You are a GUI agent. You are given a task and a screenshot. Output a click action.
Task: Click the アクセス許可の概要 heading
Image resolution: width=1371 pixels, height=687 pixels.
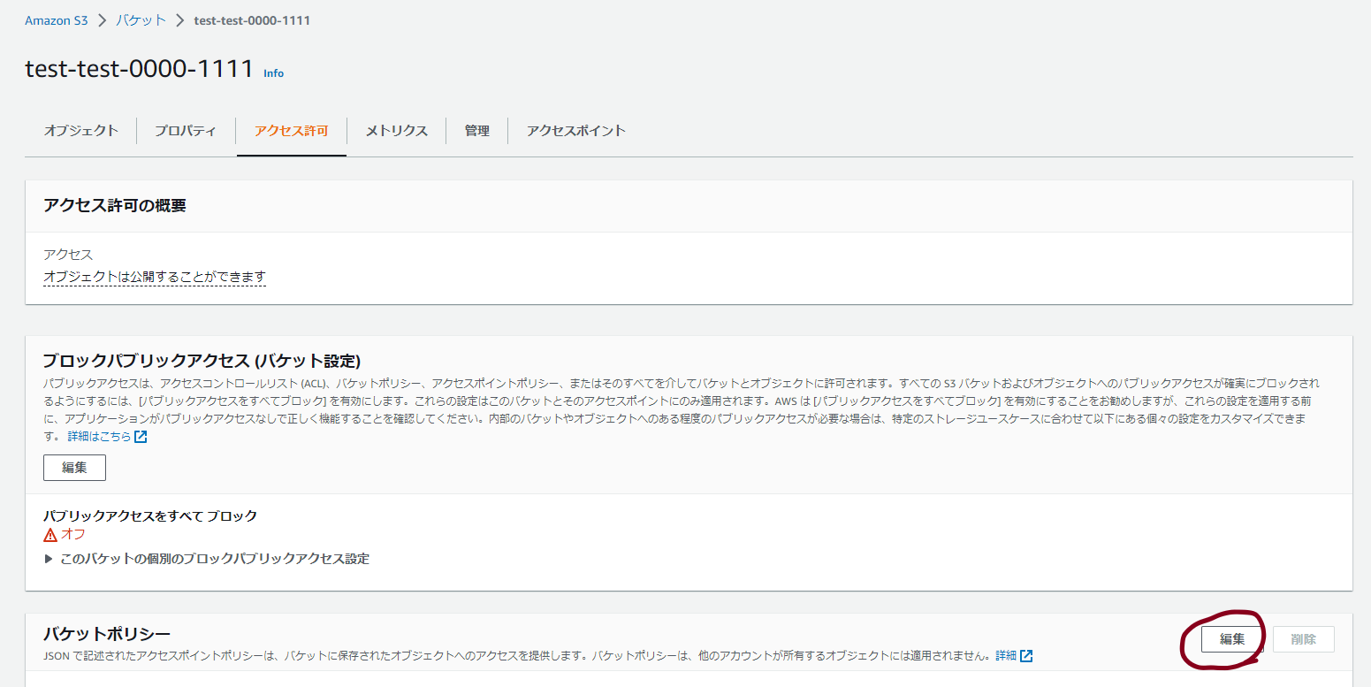[114, 206]
